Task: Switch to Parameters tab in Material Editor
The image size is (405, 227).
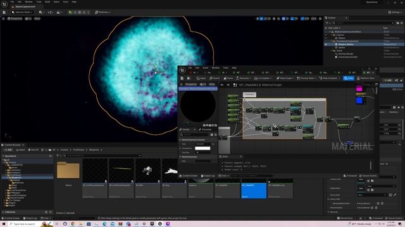Action: [x=206, y=129]
